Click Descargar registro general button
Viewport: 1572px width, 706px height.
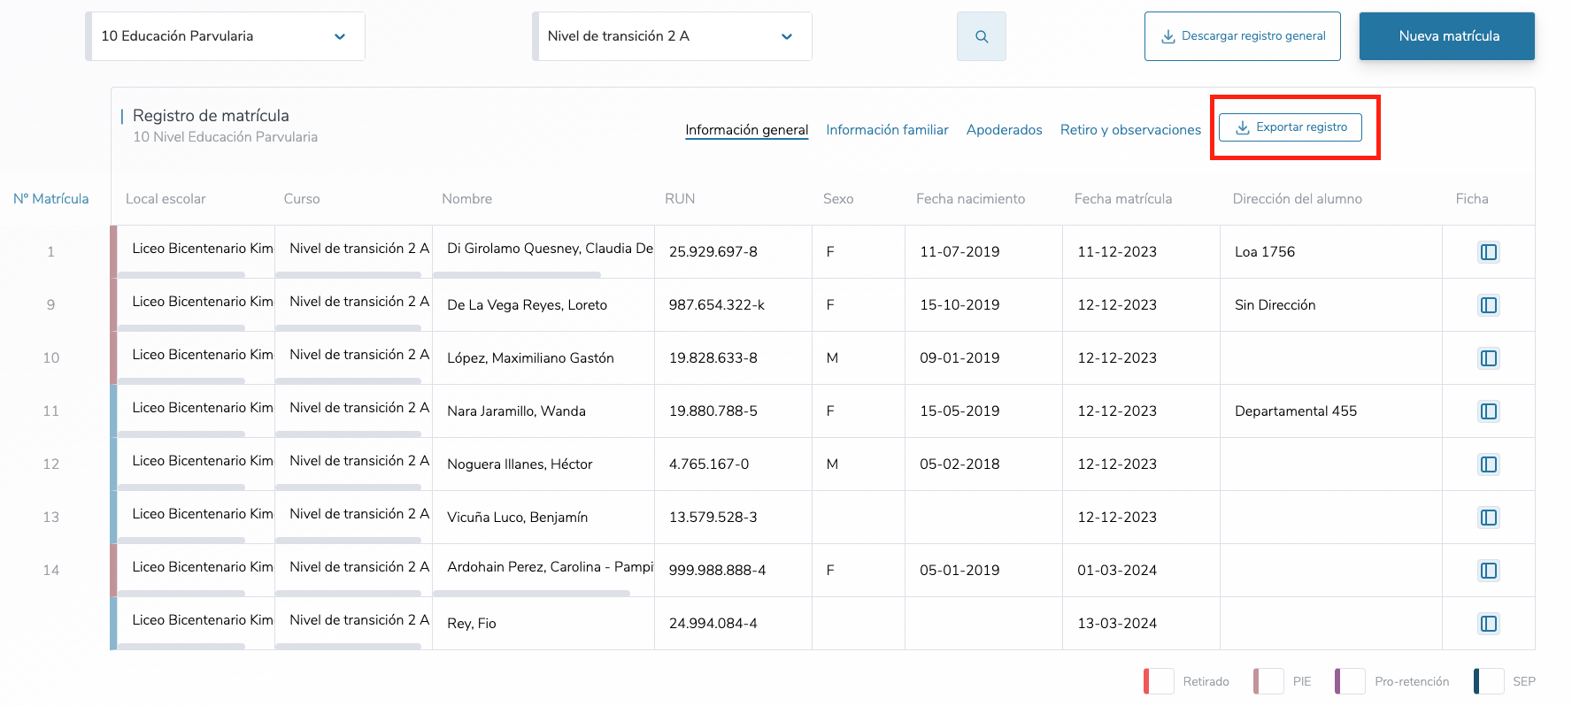tap(1243, 36)
